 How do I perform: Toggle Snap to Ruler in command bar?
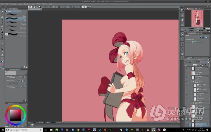tap(71, 7)
